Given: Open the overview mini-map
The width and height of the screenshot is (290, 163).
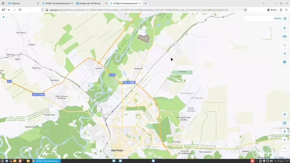Looking at the screenshot, I should click(284, 123).
